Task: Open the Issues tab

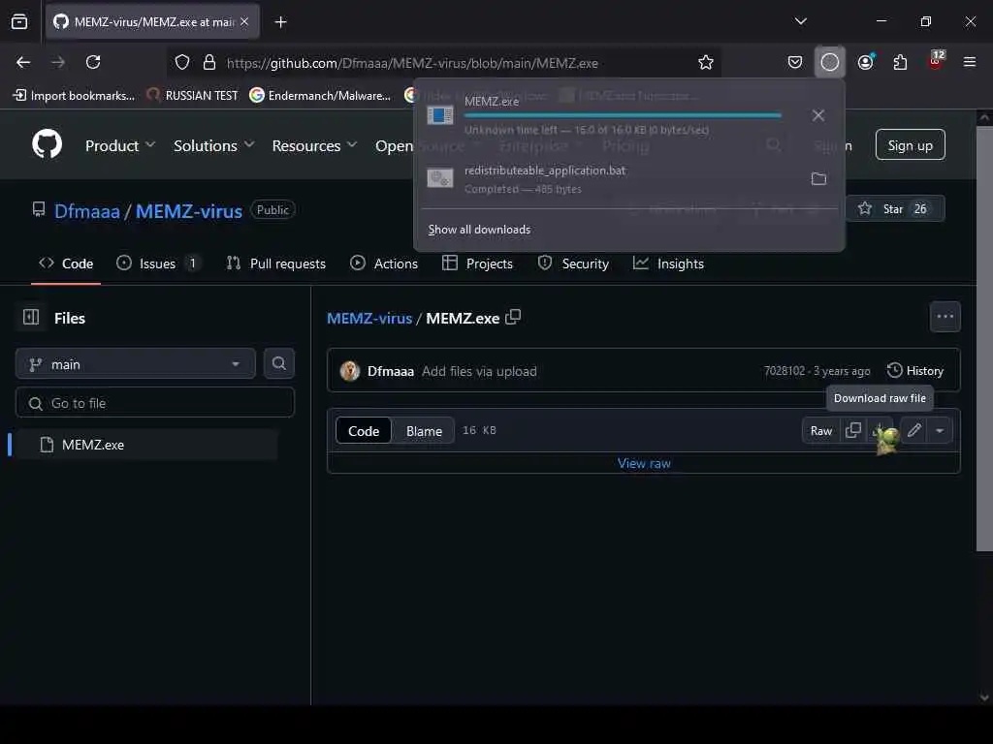Action: (x=158, y=263)
